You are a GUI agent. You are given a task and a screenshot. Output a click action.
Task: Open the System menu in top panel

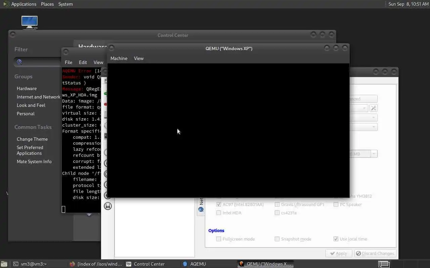pos(66,4)
